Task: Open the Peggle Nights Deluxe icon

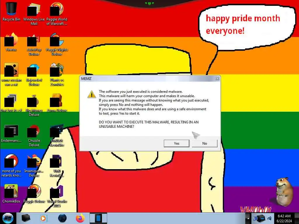Action: [57, 44]
